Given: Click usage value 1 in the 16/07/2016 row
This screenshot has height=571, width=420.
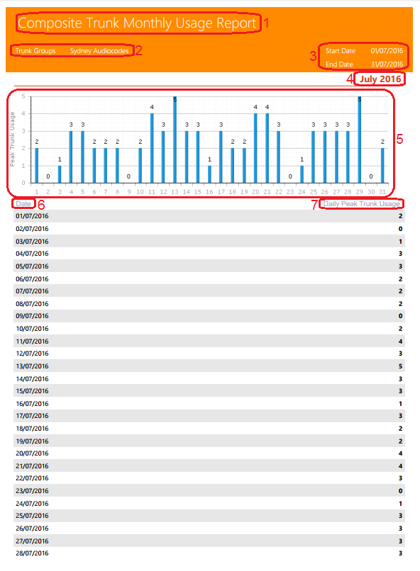Looking at the screenshot, I should coord(400,404).
